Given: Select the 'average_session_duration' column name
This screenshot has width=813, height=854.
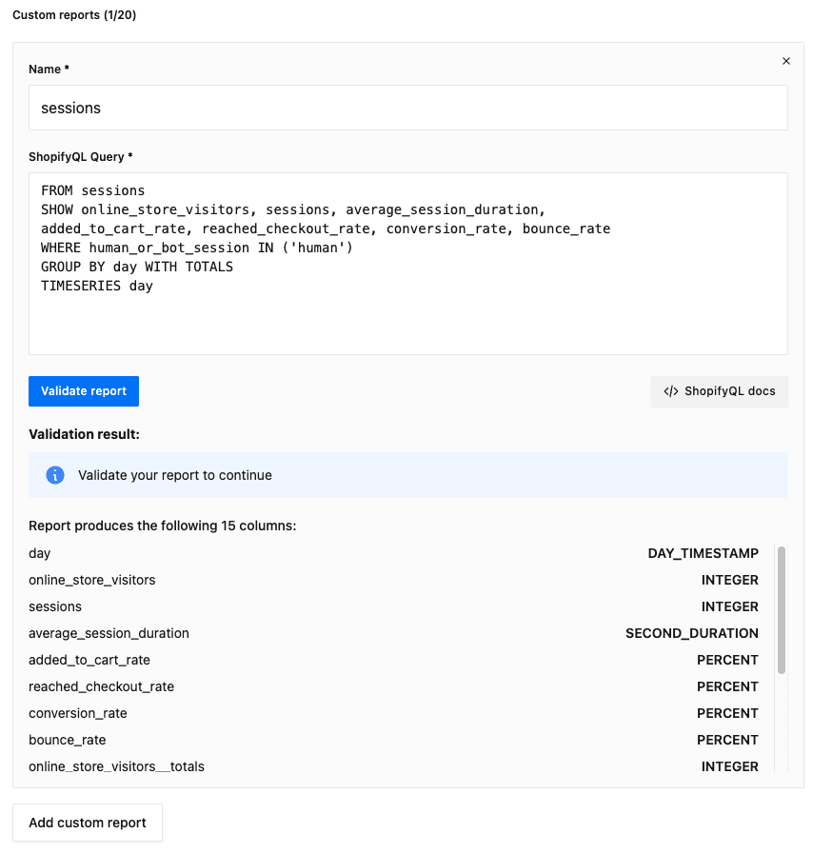Looking at the screenshot, I should tap(109, 633).
